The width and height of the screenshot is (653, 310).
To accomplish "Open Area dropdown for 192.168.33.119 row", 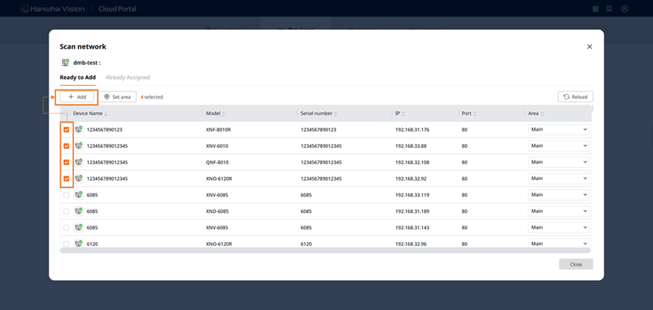I will click(x=558, y=194).
